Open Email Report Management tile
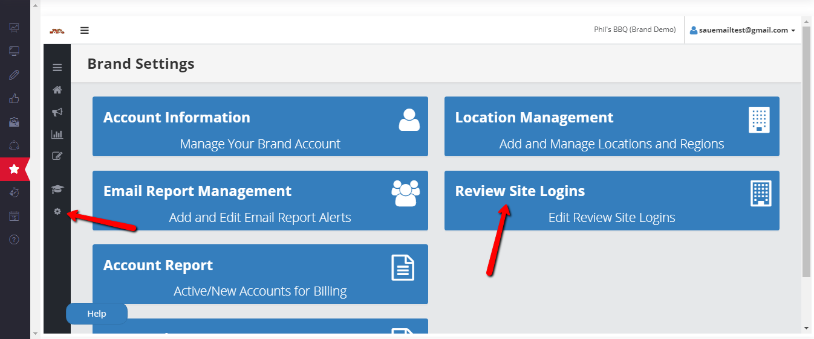 click(x=260, y=200)
